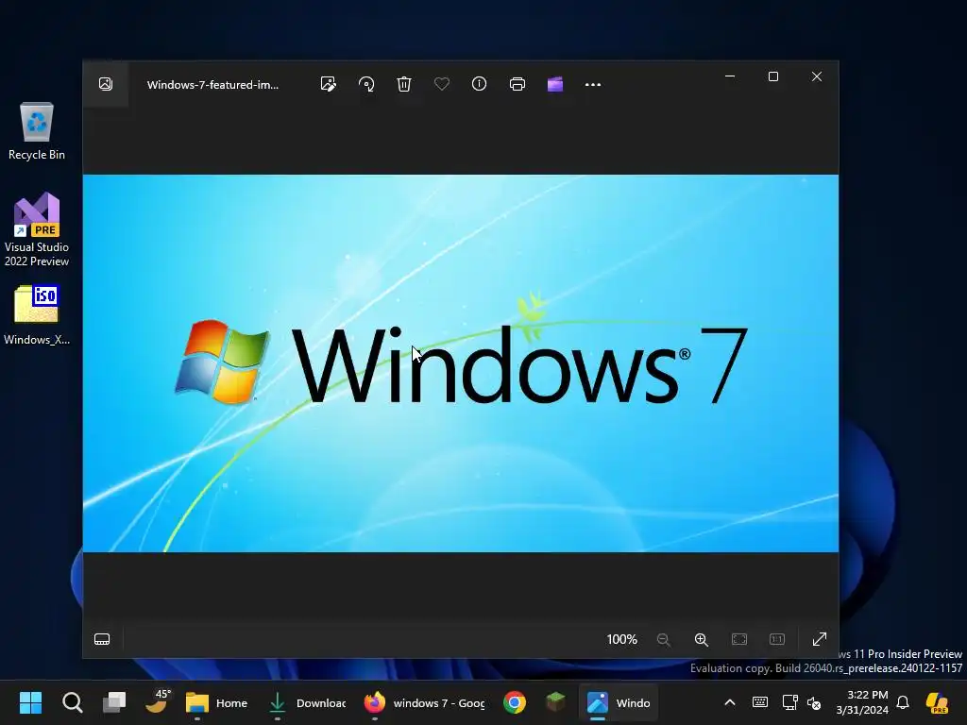Open the 45° weather widget
The height and width of the screenshot is (725, 967).
[x=157, y=701]
